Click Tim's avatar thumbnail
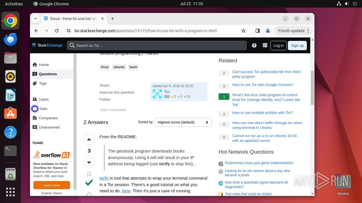Viewport: 362px width, 203px height. coord(157,94)
